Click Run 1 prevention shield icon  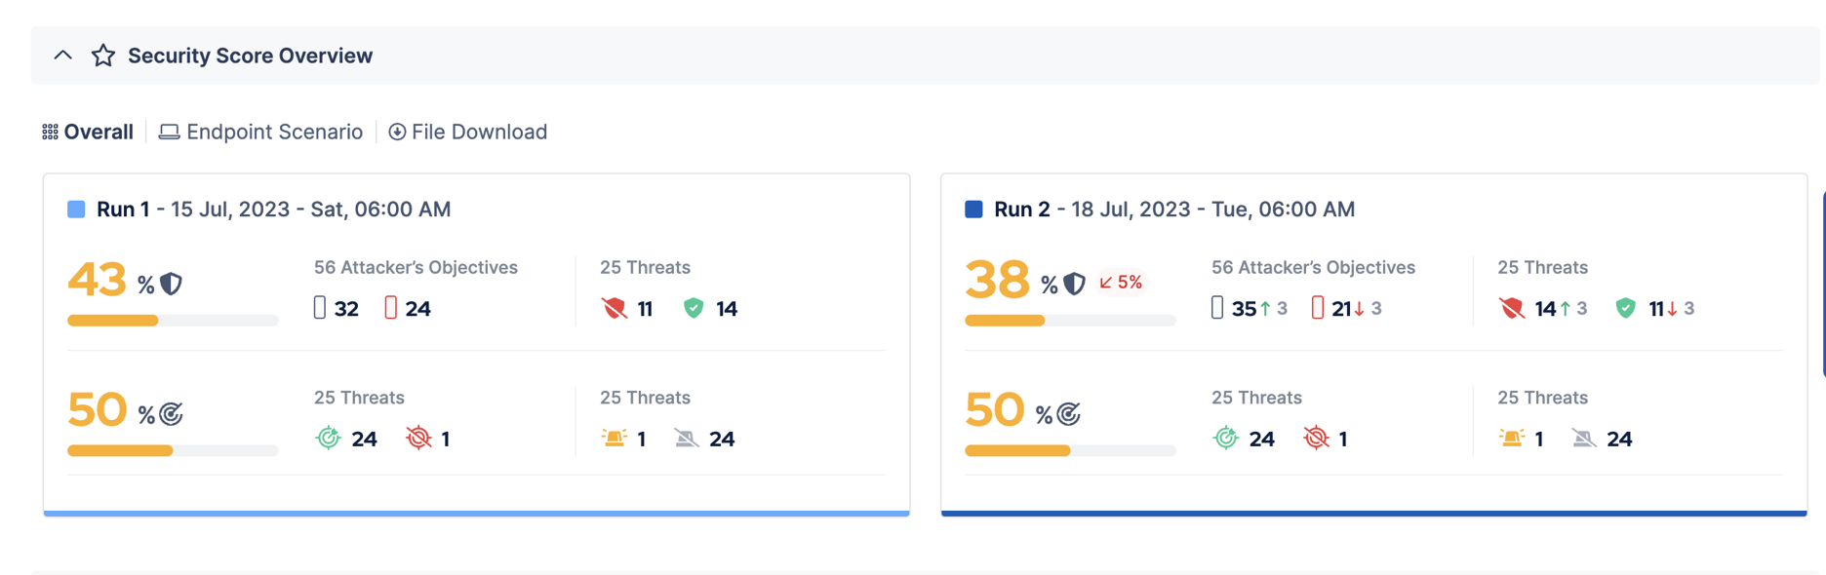pyautogui.click(x=172, y=284)
